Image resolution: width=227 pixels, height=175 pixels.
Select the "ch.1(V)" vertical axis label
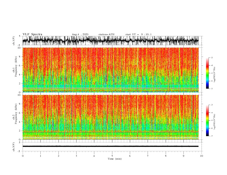point(14,41)
